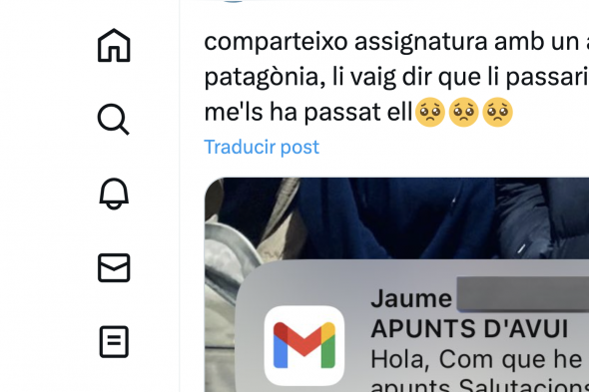Click the "APUNTS D'AVUI" subject line

coord(469,328)
